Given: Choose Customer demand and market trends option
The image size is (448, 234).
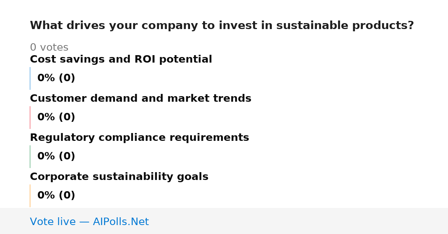Looking at the screenshot, I should [140, 98].
